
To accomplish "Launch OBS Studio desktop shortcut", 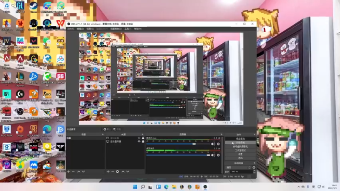I will tap(20, 113).
